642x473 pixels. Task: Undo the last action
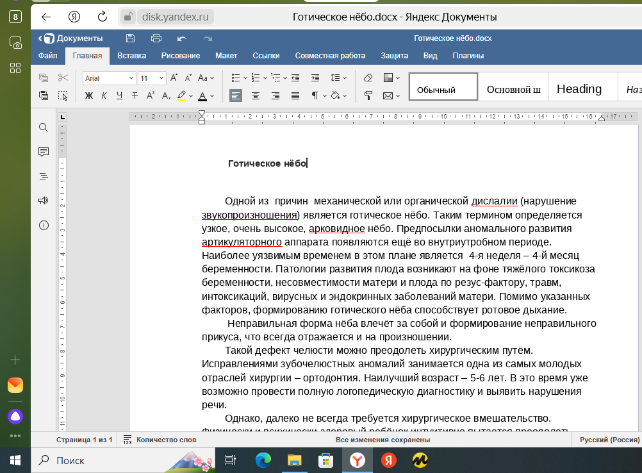182,38
